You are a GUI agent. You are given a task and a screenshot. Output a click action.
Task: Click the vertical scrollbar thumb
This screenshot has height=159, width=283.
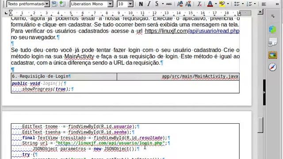260,125
